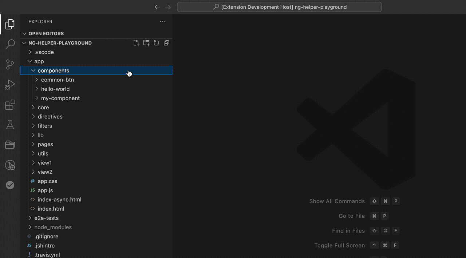
Task: Open the checkmark icon in activity bar
Action: pyautogui.click(x=10, y=185)
